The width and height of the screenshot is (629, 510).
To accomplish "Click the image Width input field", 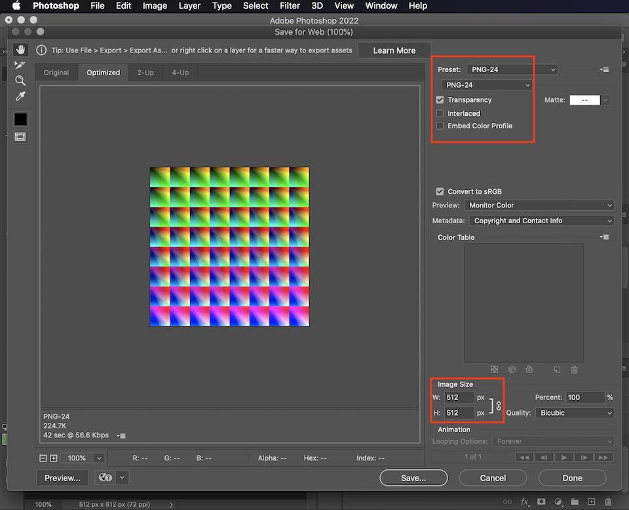I will tap(459, 397).
